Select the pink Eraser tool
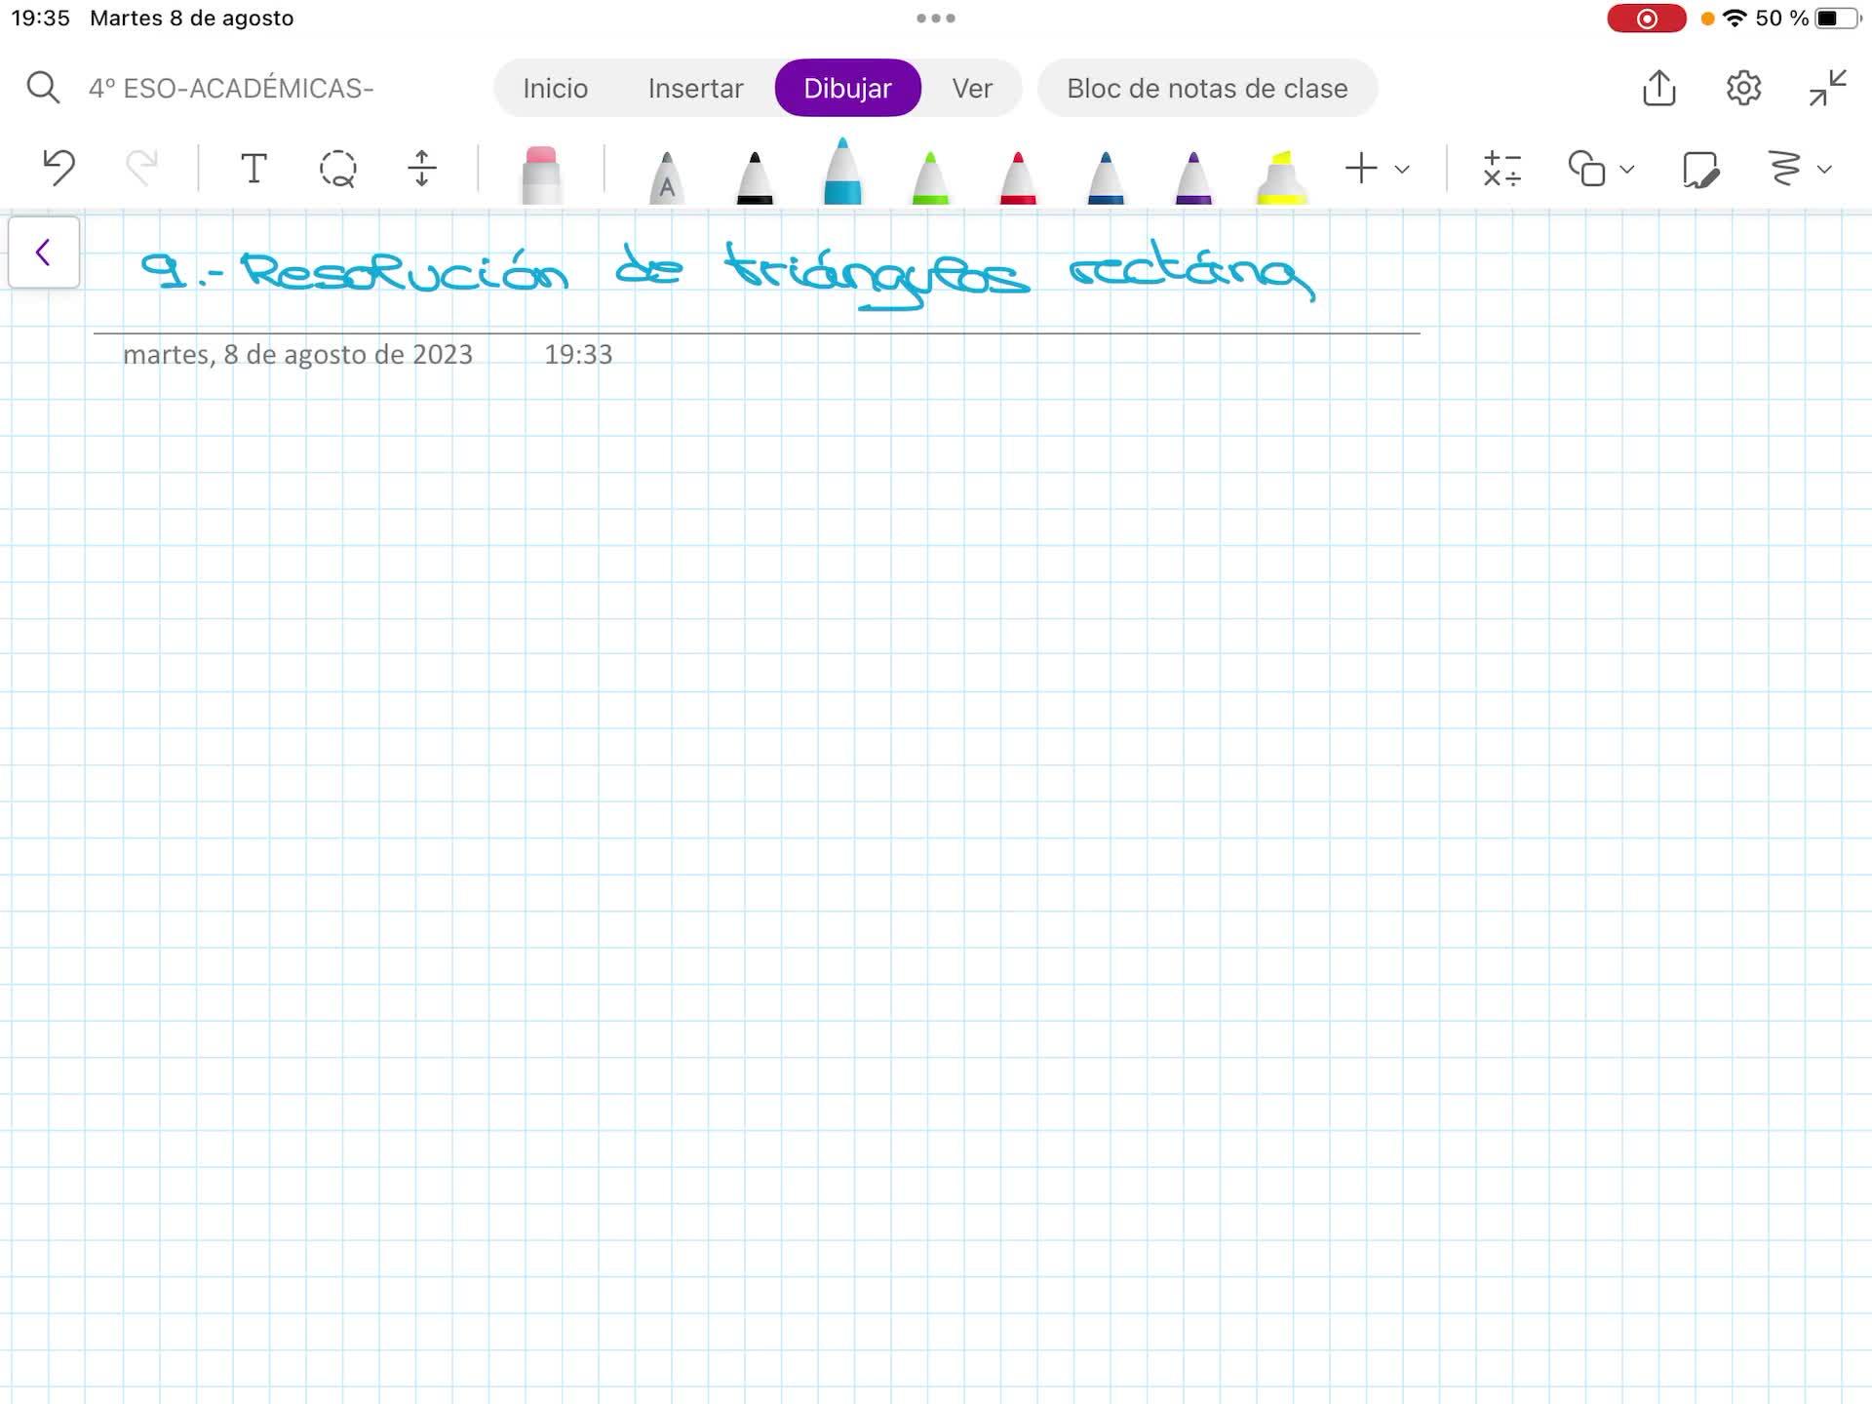 click(x=541, y=174)
